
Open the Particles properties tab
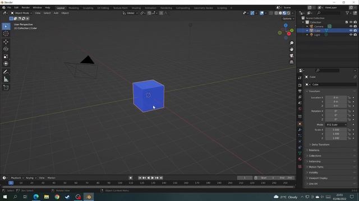pos(300,136)
